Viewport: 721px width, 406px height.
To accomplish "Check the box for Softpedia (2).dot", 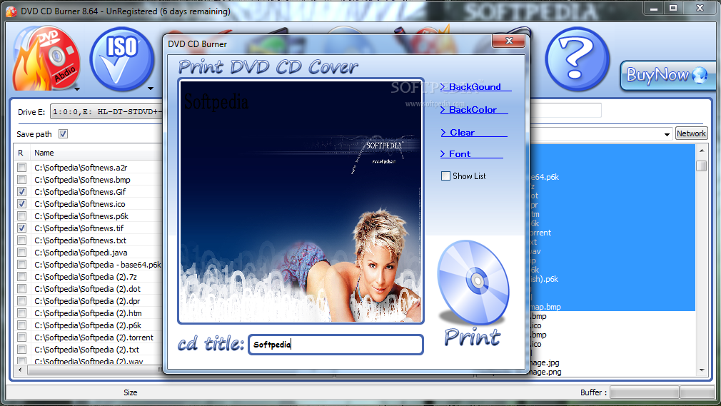I will point(21,289).
